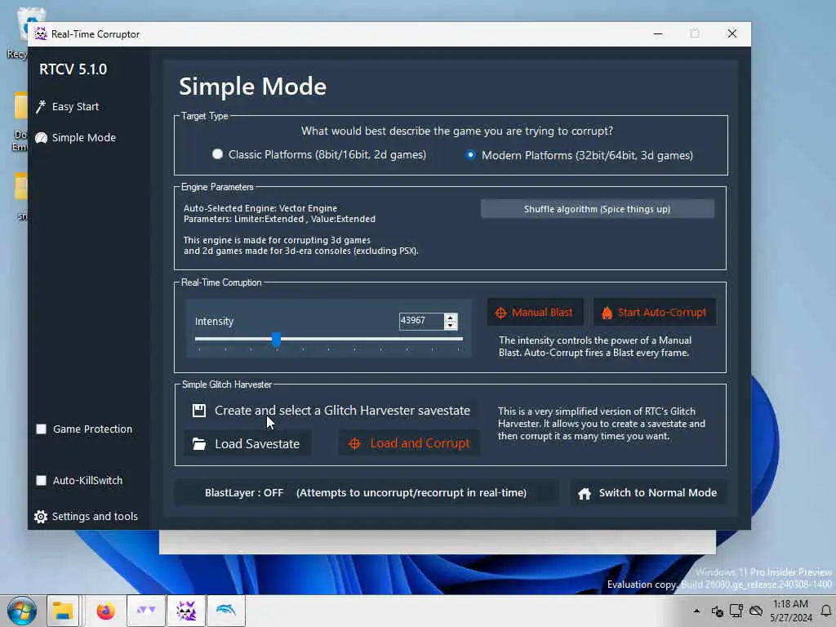Create and select a Glitch Harvester savestate
This screenshot has width=836, height=627.
(331, 411)
